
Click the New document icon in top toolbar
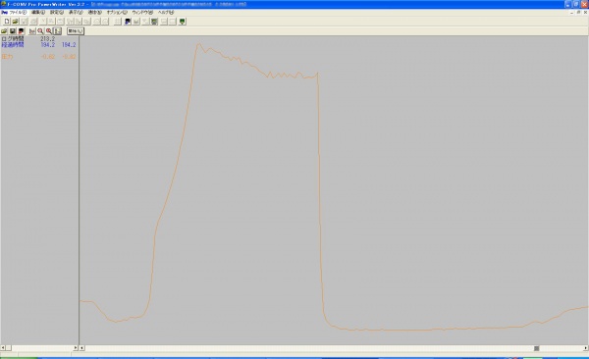click(7, 22)
